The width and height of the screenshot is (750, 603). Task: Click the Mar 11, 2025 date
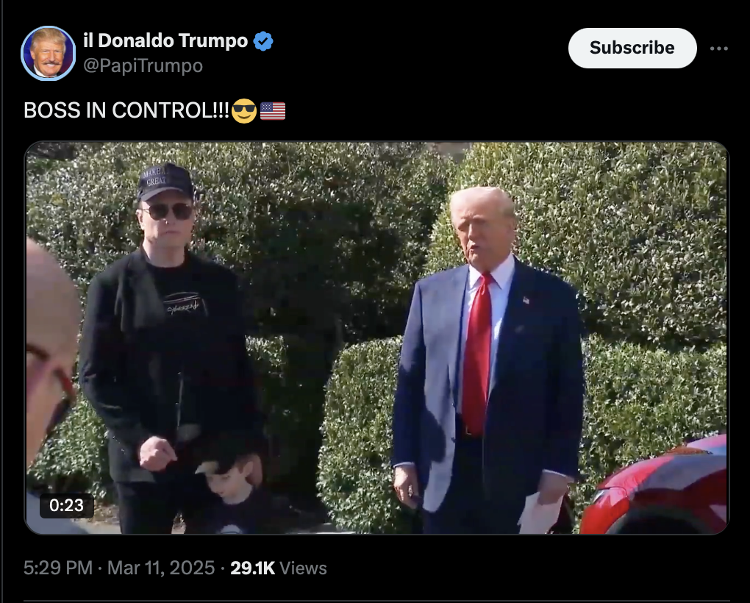click(x=161, y=568)
